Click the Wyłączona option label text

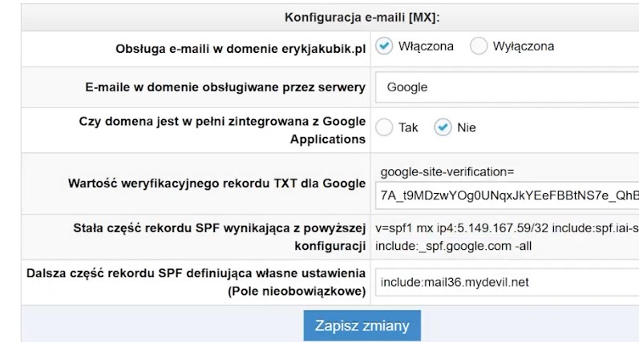[524, 46]
